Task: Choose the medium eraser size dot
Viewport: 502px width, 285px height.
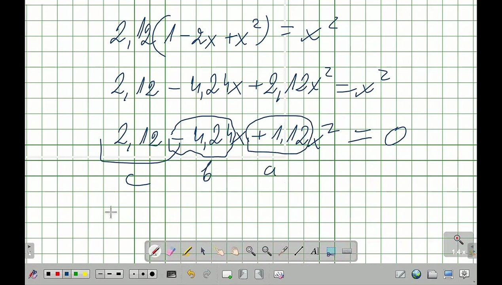Action: click(x=143, y=274)
